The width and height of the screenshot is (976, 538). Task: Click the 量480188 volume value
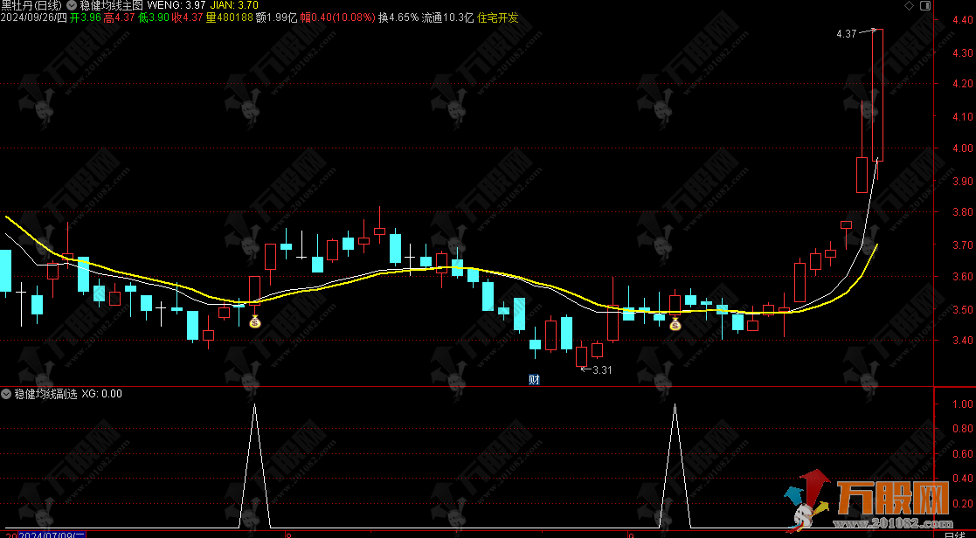point(230,17)
